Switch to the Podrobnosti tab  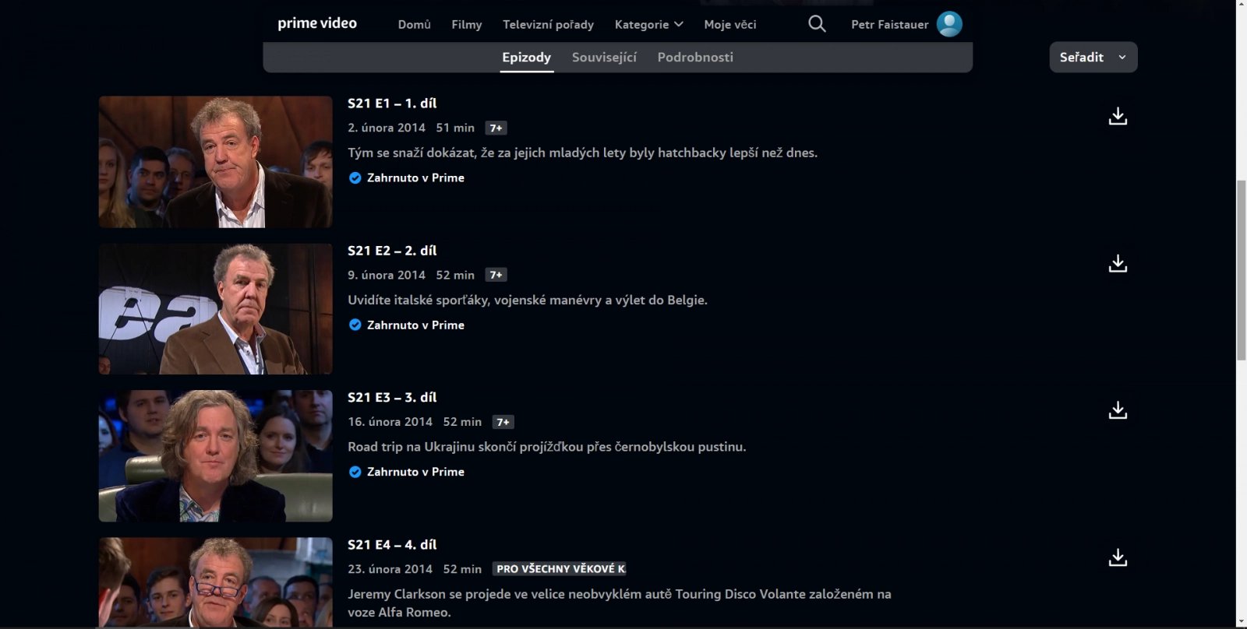[x=695, y=57]
